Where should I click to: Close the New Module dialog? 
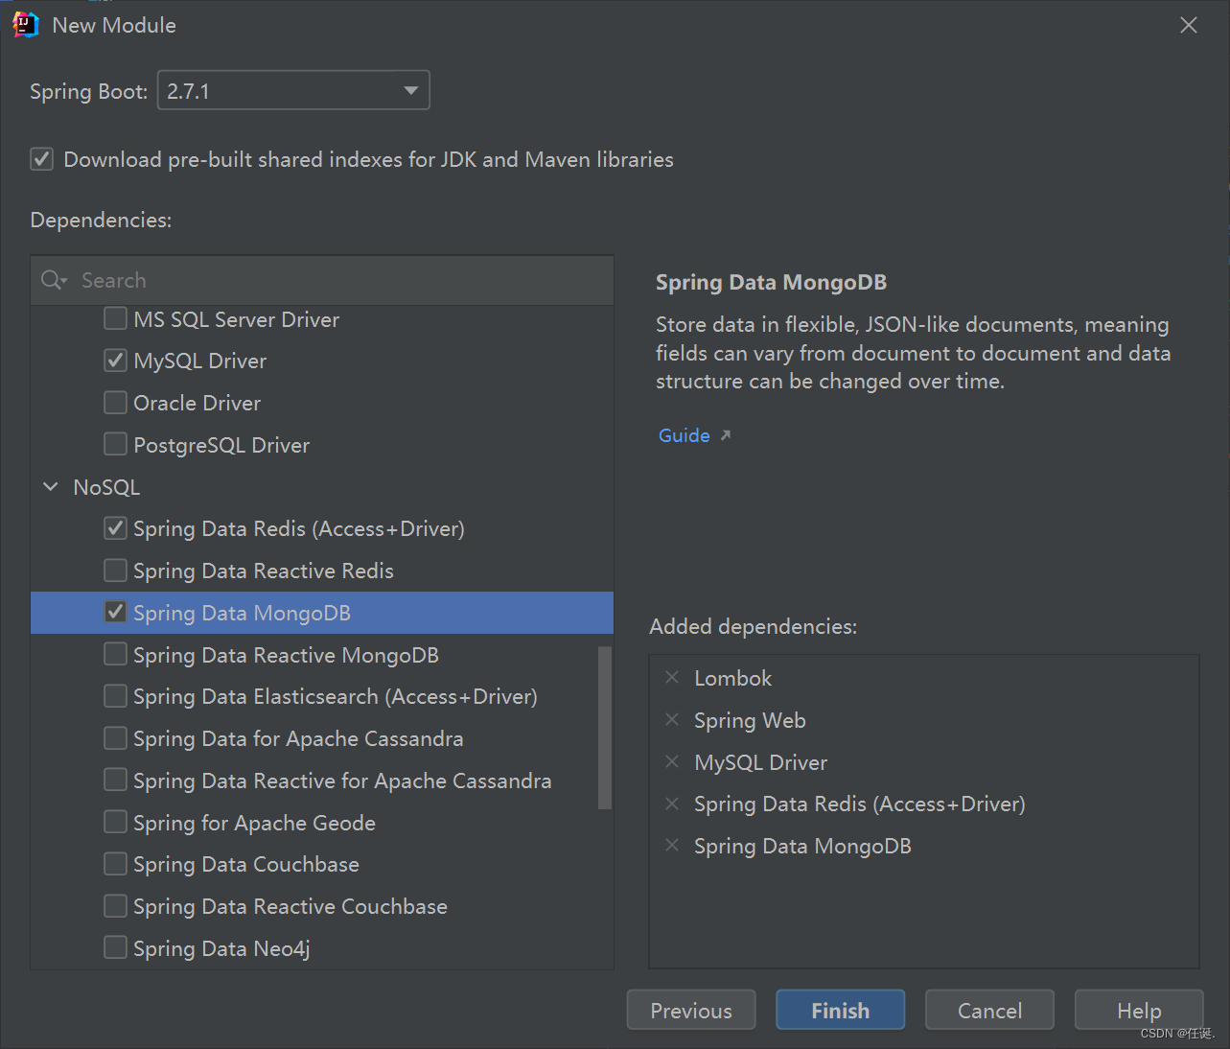coord(1189,25)
